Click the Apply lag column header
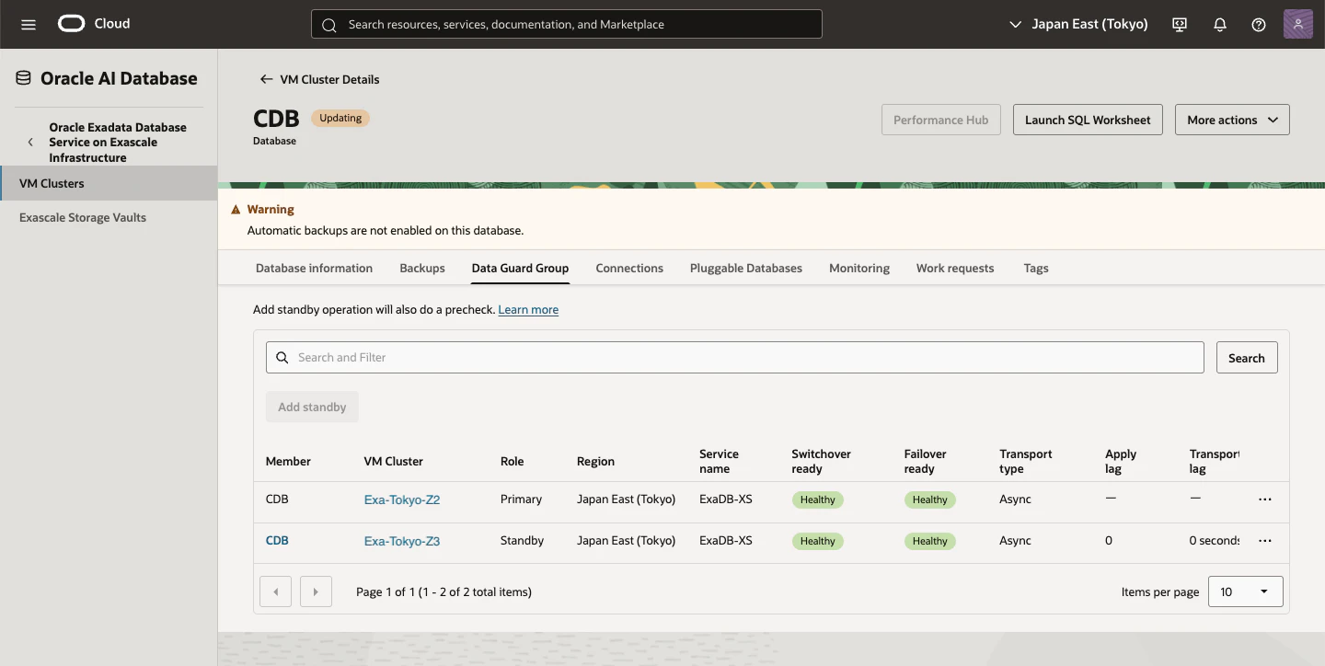Image resolution: width=1325 pixels, height=666 pixels. pos(1121,462)
